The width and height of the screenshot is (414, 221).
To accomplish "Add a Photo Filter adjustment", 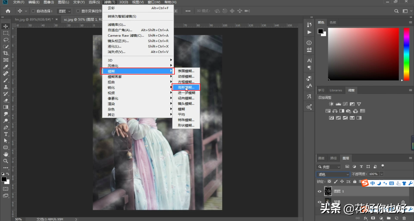I will point(349,111).
